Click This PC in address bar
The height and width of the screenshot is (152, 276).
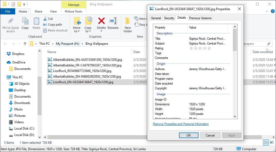pos(44,44)
